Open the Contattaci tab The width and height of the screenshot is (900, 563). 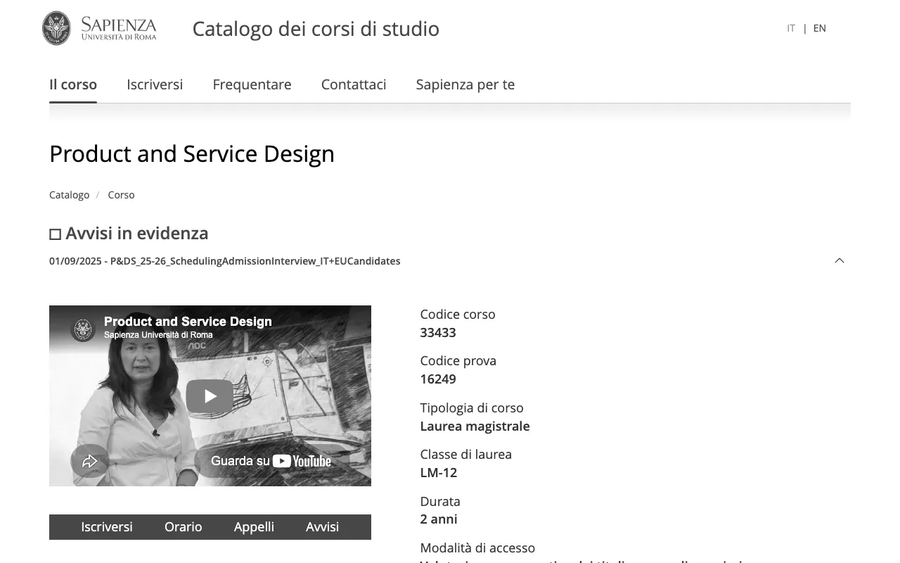(x=354, y=84)
